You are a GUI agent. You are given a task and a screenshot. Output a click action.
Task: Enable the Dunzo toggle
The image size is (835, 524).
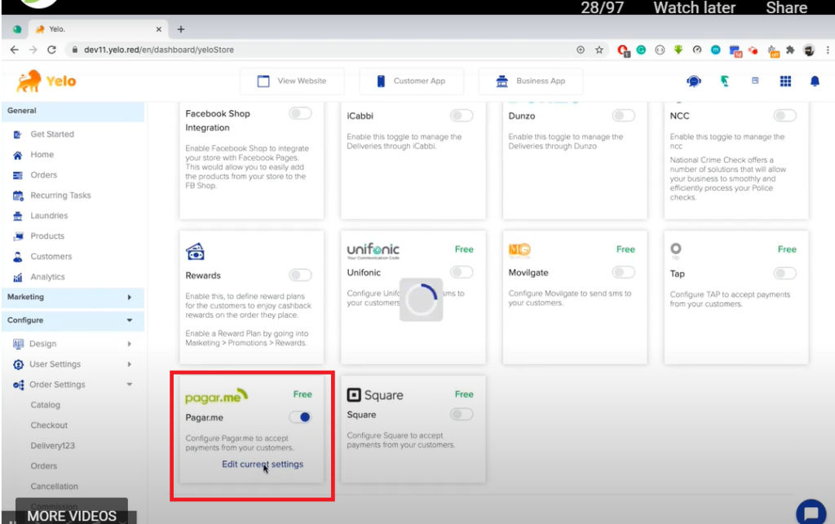[624, 116]
